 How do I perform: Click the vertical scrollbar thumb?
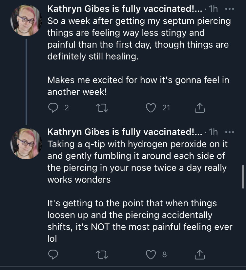tap(243, 177)
